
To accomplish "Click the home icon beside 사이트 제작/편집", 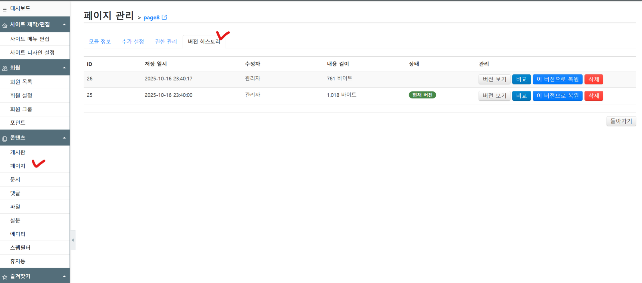I will (x=5, y=25).
